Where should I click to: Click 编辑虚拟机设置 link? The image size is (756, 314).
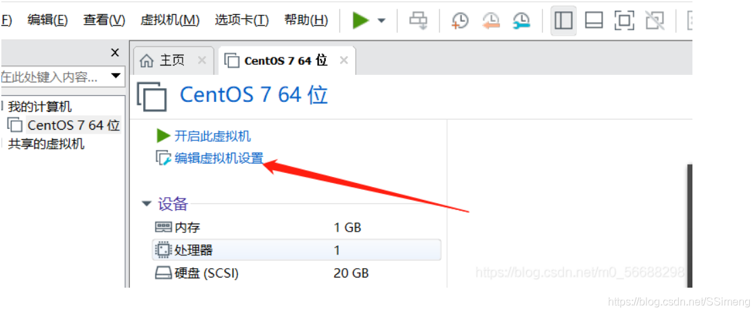219,159
